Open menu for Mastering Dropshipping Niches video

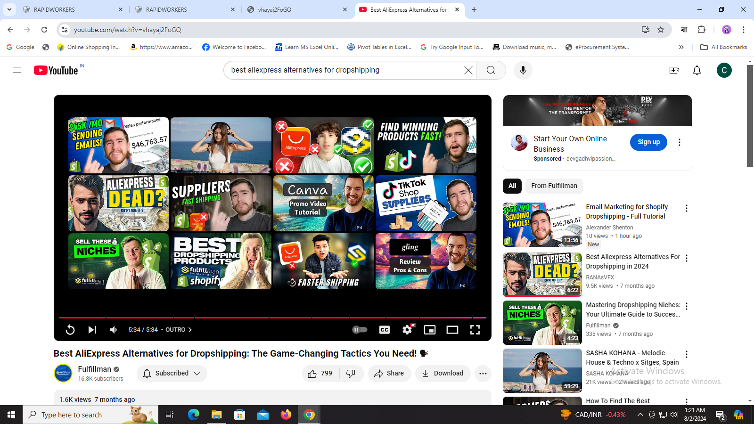[687, 306]
